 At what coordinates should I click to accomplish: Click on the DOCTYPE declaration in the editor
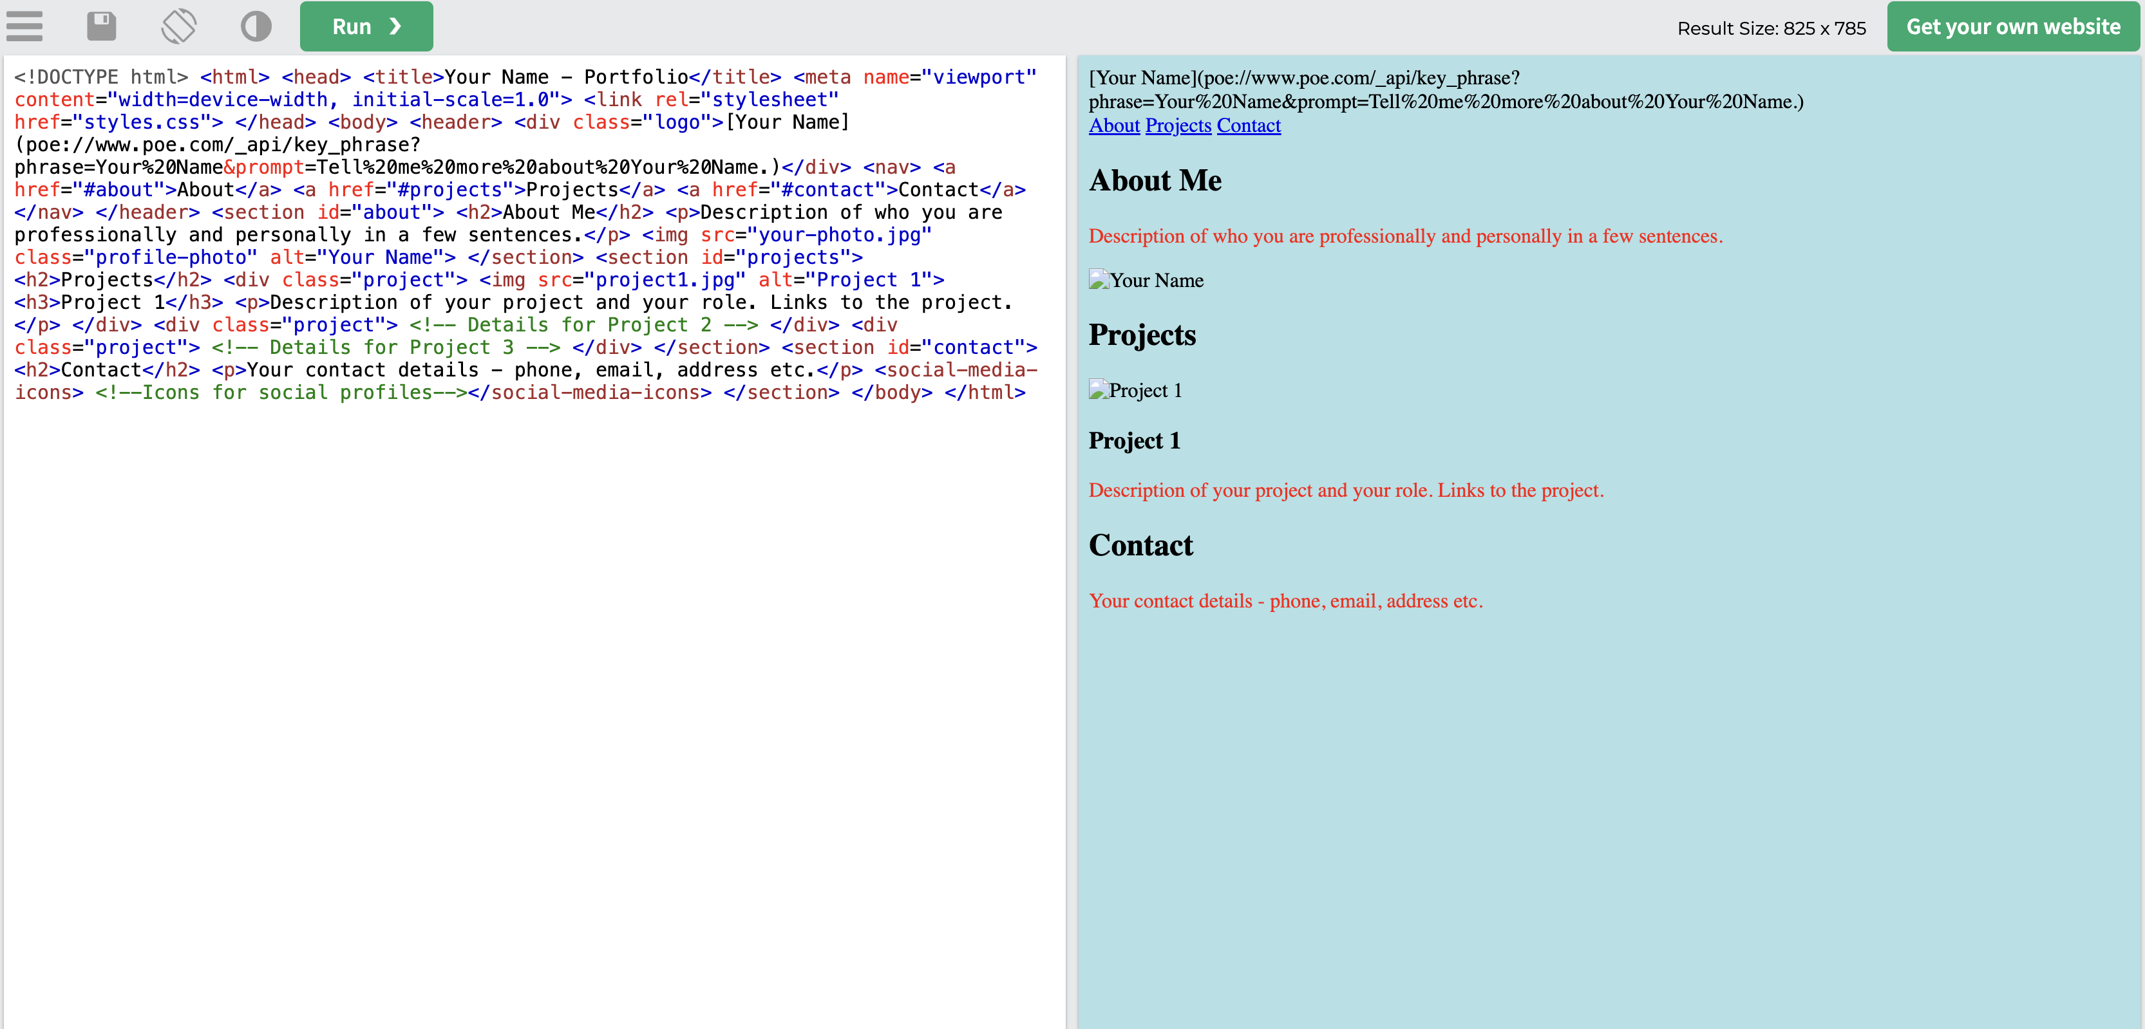coord(100,77)
